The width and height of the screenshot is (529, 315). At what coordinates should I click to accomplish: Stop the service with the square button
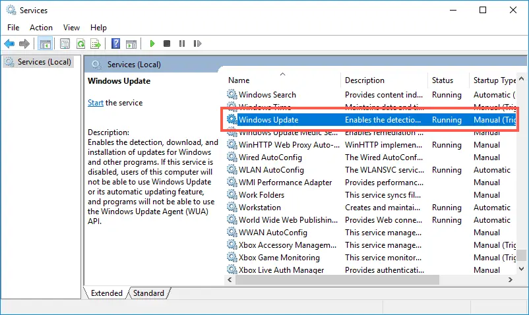(167, 43)
